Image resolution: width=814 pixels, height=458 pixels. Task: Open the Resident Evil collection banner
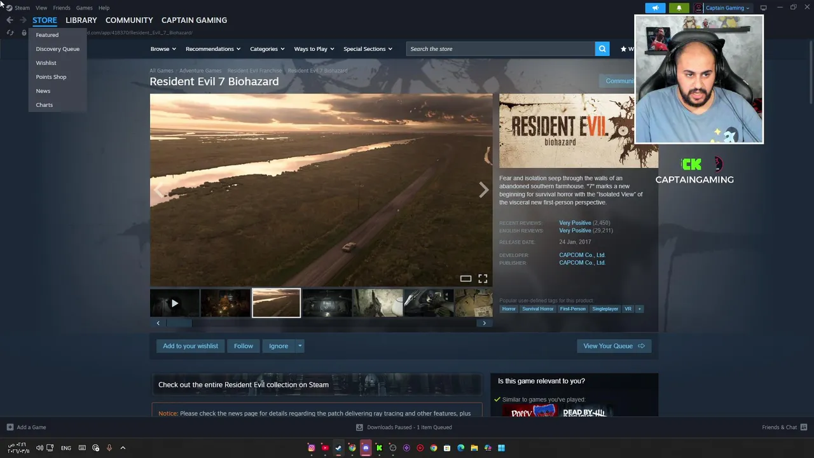[x=316, y=385]
